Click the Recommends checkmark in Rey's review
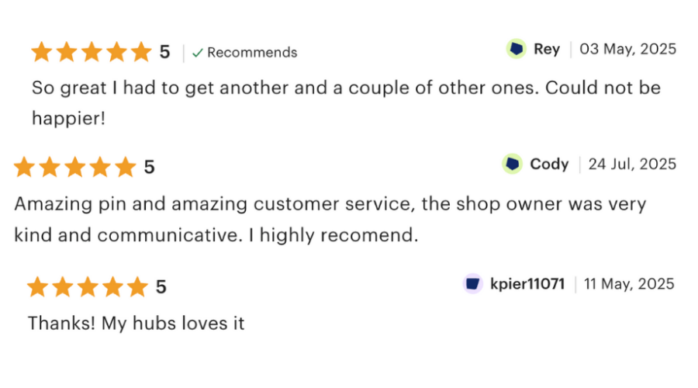This screenshot has height=388, width=698. [x=198, y=53]
